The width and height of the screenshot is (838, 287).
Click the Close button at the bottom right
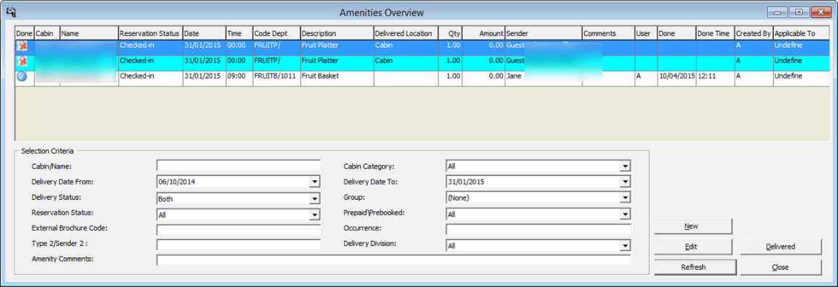click(x=780, y=267)
